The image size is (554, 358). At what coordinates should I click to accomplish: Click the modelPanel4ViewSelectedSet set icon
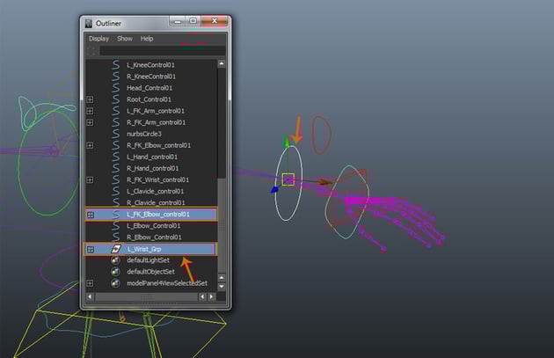pyautogui.click(x=115, y=283)
